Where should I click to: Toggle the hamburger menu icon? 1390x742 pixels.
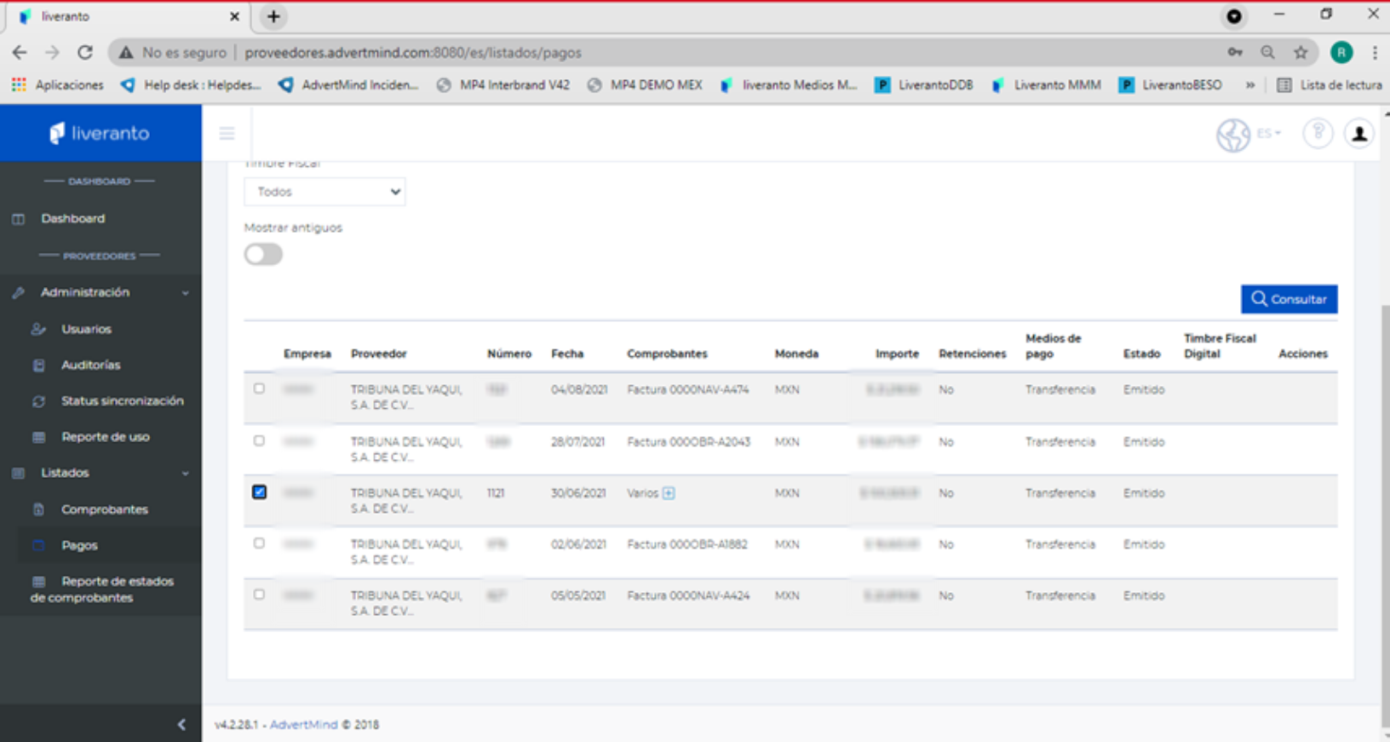[x=227, y=133]
